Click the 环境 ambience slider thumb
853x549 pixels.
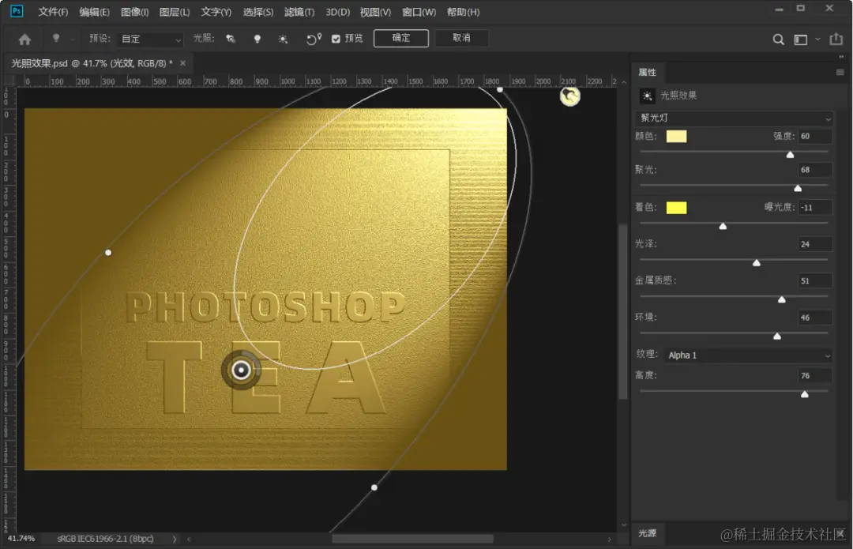point(777,337)
